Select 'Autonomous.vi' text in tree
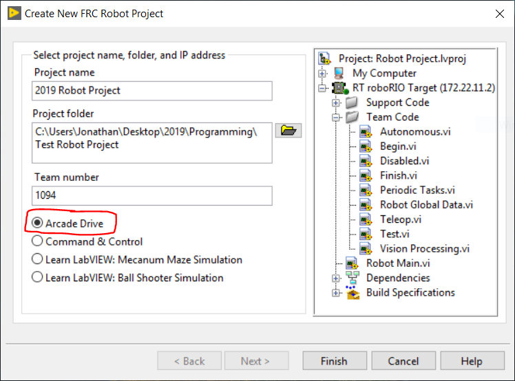This screenshot has width=515, height=381. (415, 131)
